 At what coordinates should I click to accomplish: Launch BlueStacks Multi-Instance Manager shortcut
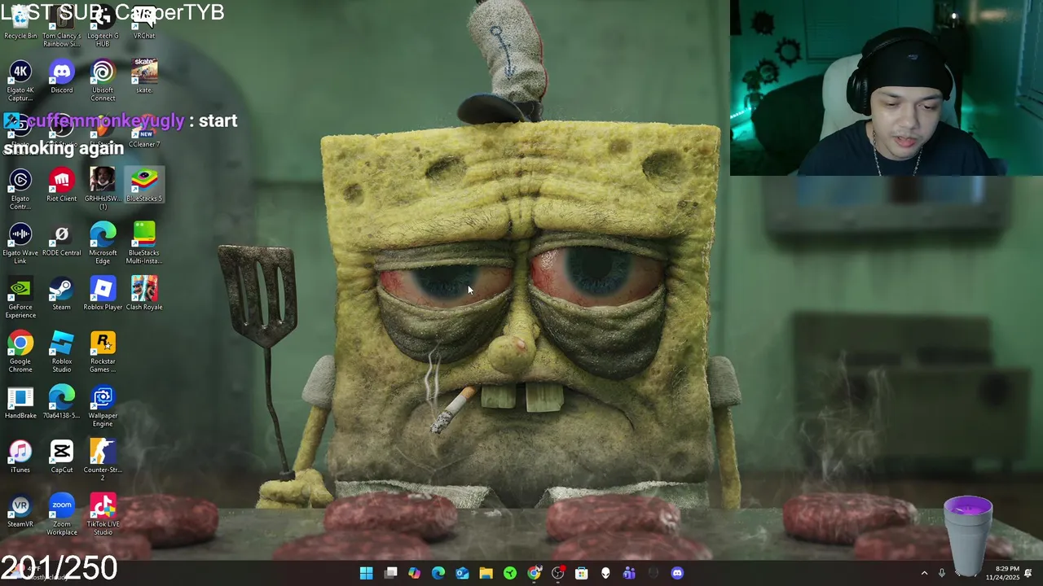[144, 244]
